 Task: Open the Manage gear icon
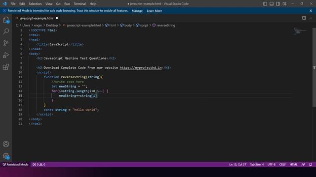tap(6, 156)
